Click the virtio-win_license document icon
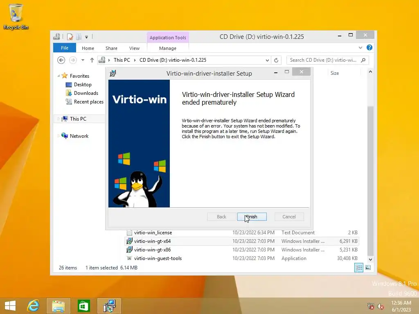 click(129, 233)
